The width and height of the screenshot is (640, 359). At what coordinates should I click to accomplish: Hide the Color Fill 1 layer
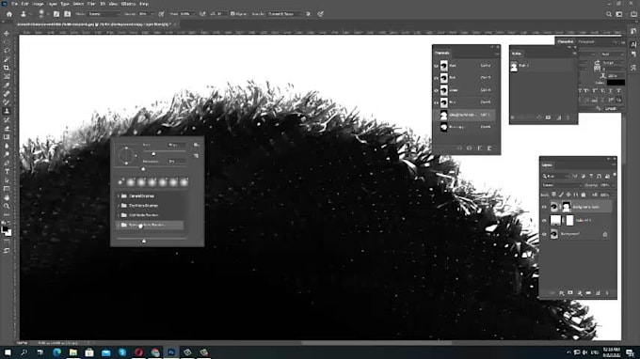pyautogui.click(x=544, y=221)
